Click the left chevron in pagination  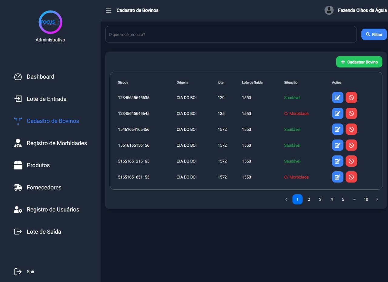[286, 199]
